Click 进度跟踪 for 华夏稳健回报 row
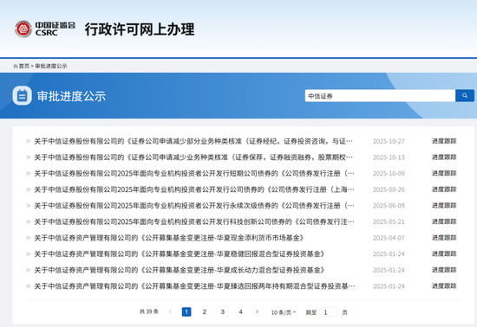477x327 pixels. click(444, 253)
